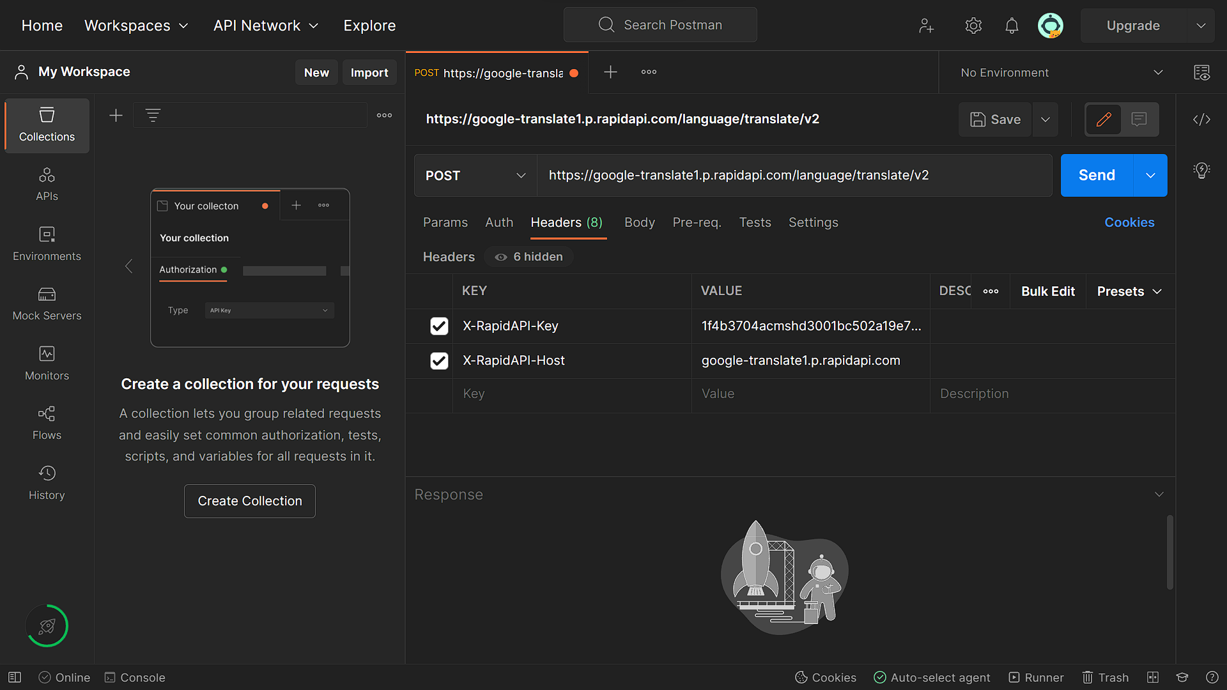This screenshot has height=690, width=1227.
Task: Open the help question mark icon
Action: tap(1212, 677)
